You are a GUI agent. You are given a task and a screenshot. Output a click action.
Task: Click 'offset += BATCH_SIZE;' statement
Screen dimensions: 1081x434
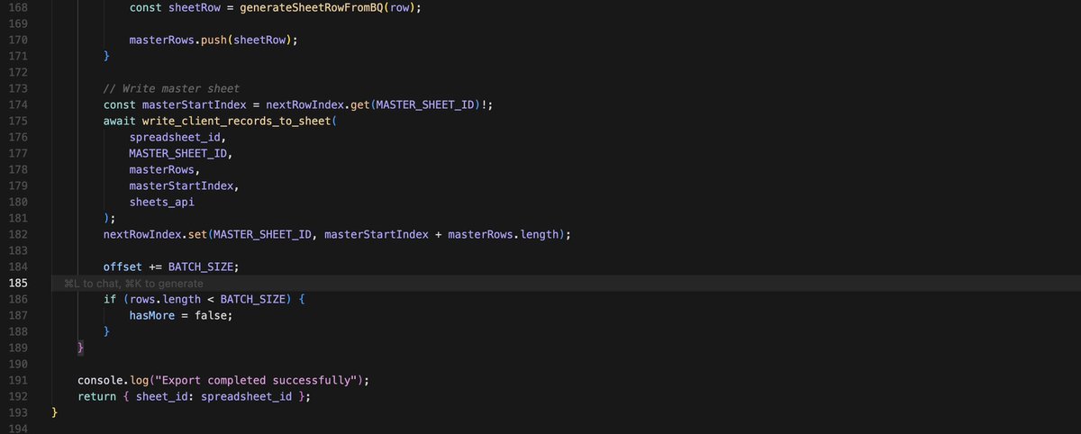171,267
